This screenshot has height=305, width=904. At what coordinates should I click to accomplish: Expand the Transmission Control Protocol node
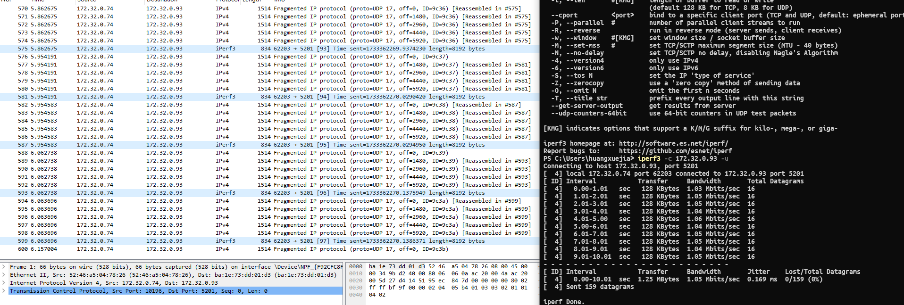pyautogui.click(x=4, y=291)
